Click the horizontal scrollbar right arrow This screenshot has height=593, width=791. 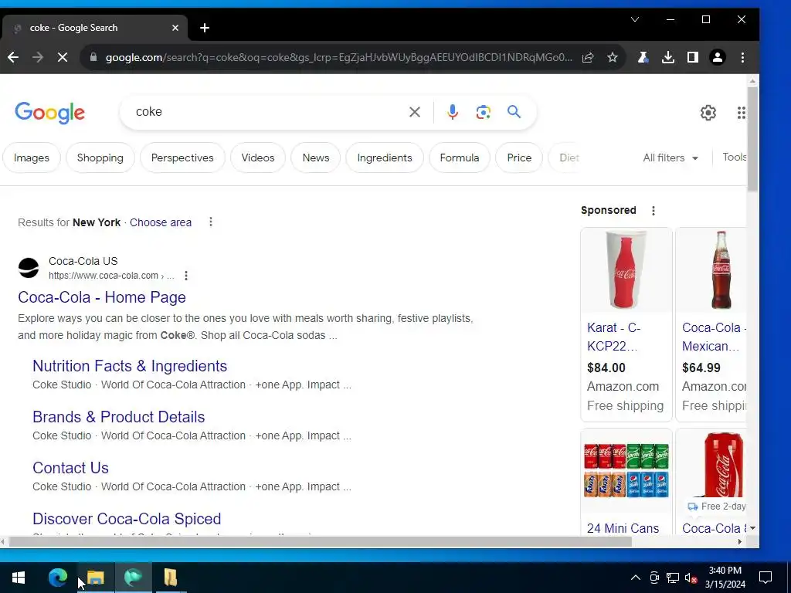coord(740,542)
